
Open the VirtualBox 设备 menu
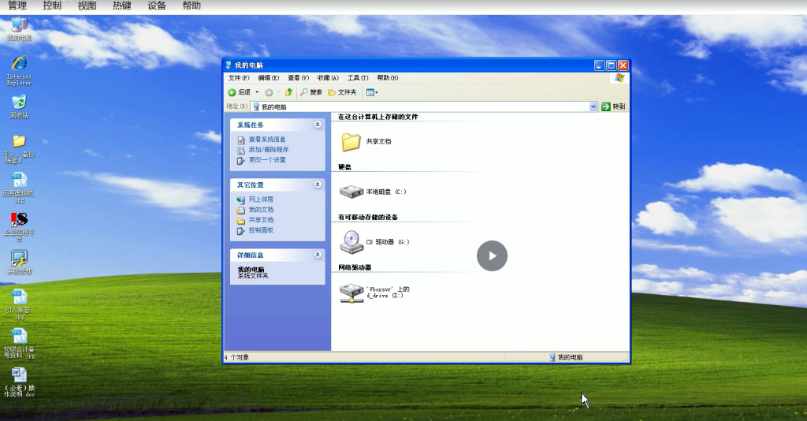157,6
